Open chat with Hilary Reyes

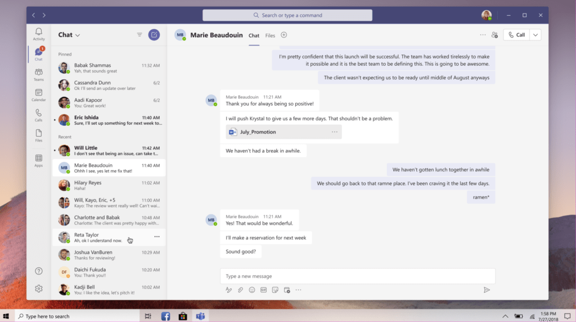point(109,185)
